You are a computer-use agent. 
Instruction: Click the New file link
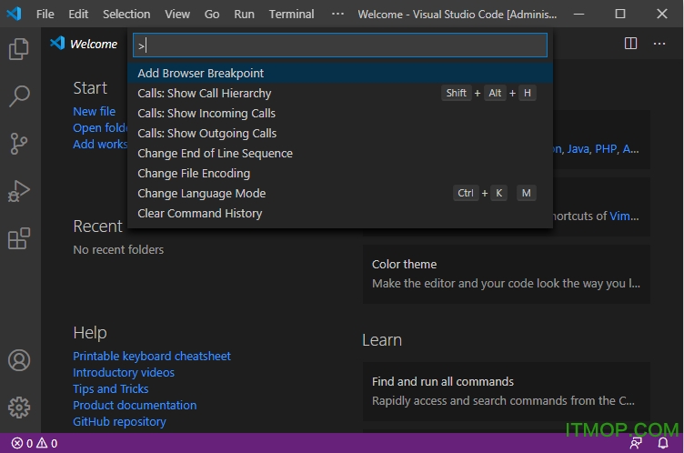tap(95, 112)
